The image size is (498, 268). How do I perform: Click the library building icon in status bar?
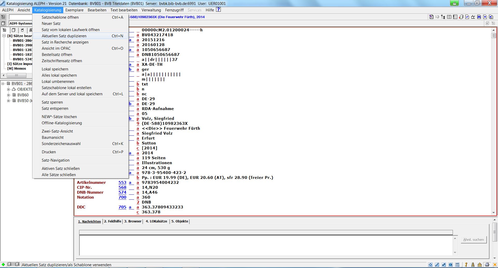click(x=480, y=265)
